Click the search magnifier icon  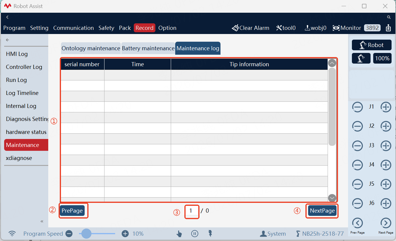pyautogui.click(x=389, y=17)
